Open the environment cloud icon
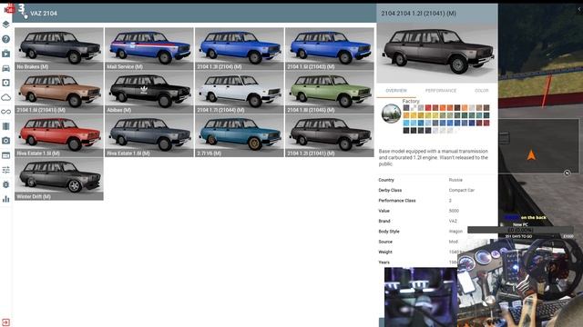 pos(6,97)
